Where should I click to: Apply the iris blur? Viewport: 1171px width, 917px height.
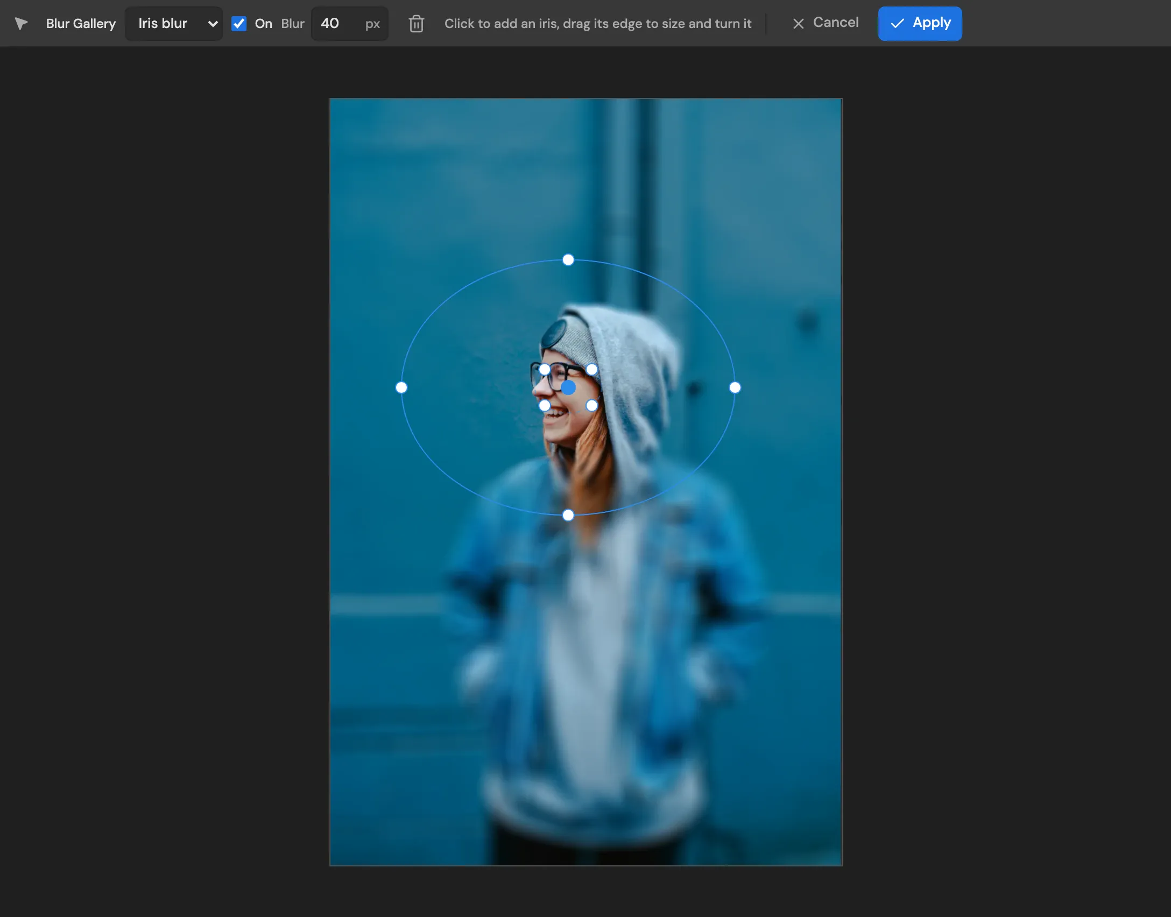[x=920, y=24]
